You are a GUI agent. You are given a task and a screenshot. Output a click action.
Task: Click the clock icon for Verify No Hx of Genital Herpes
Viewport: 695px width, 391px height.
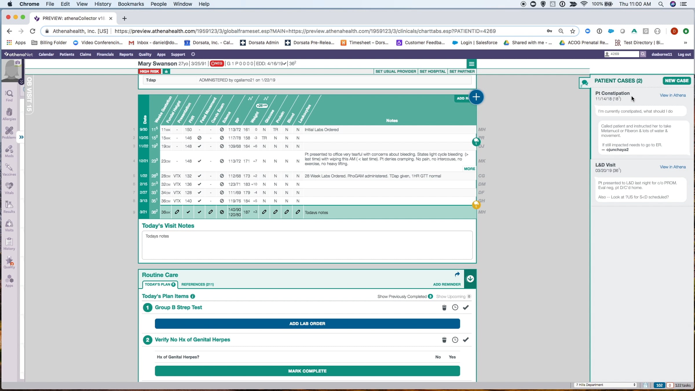pos(455,340)
